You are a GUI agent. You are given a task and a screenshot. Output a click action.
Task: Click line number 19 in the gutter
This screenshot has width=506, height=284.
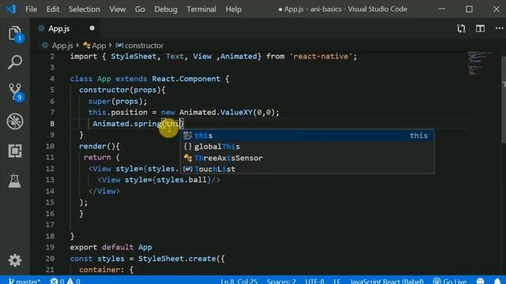[x=50, y=247]
